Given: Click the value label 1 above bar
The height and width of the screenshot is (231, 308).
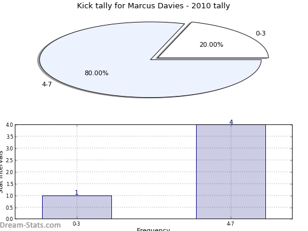Looking at the screenshot, I should click(x=76, y=192).
